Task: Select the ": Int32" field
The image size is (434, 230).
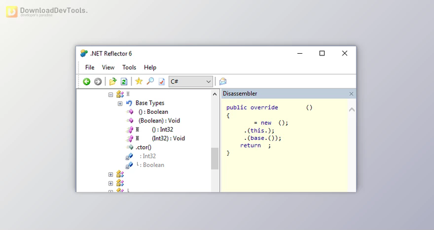Action: pos(148,156)
